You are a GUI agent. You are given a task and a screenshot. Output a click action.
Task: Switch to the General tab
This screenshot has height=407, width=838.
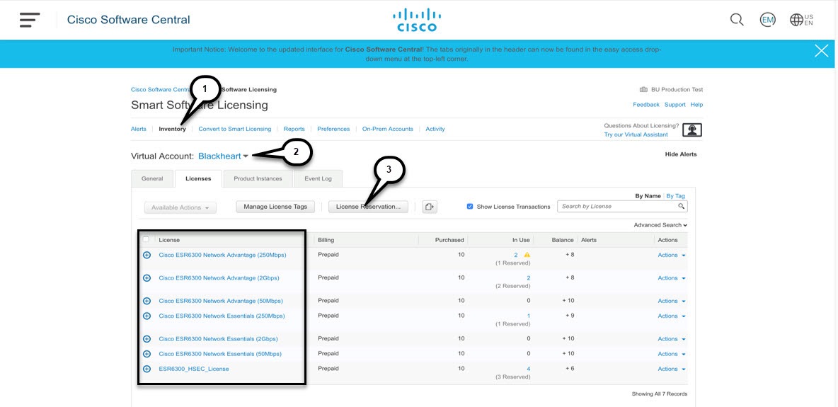(152, 178)
